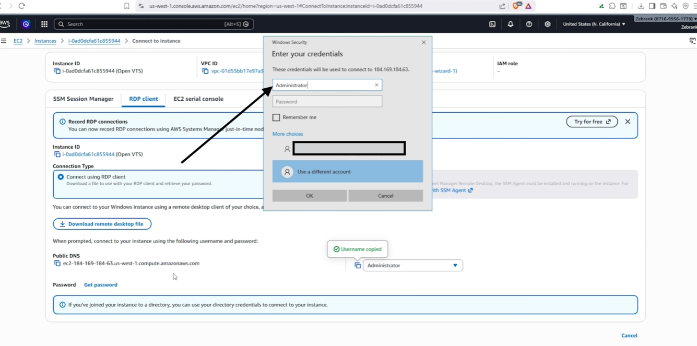
Task: Click OK in Windows Security dialog
Action: [310, 196]
